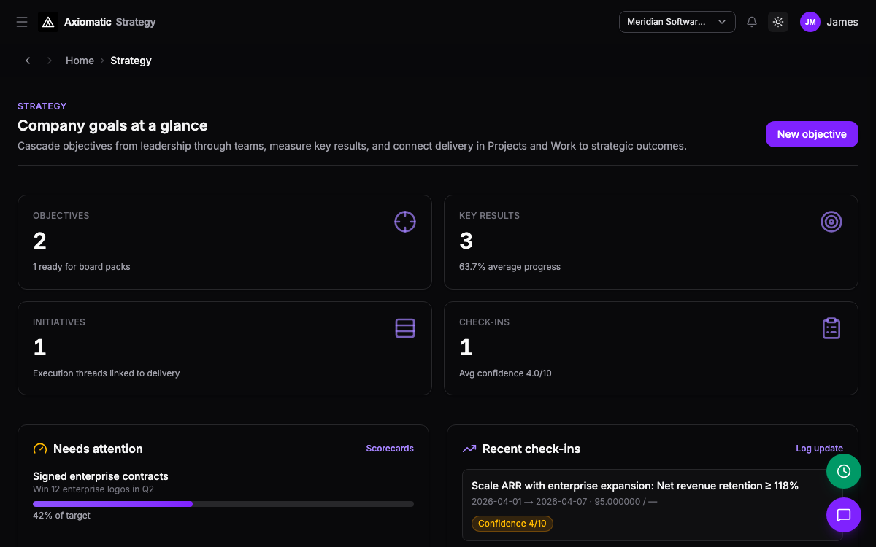876x547 pixels.
Task: Open the purple chat floating button
Action: click(844, 515)
